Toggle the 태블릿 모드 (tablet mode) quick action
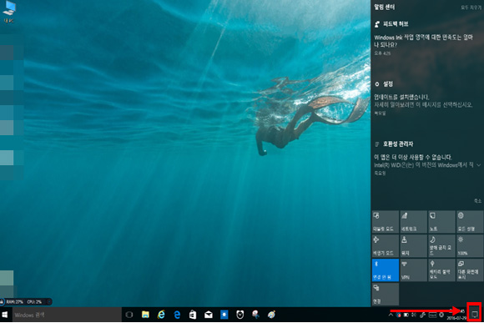Screen dimensions: 484x323 point(385,222)
